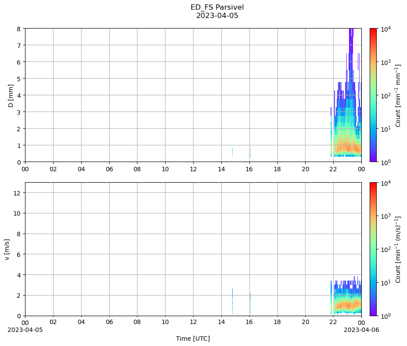Click the '7' tick on the D axis

tap(19, 45)
